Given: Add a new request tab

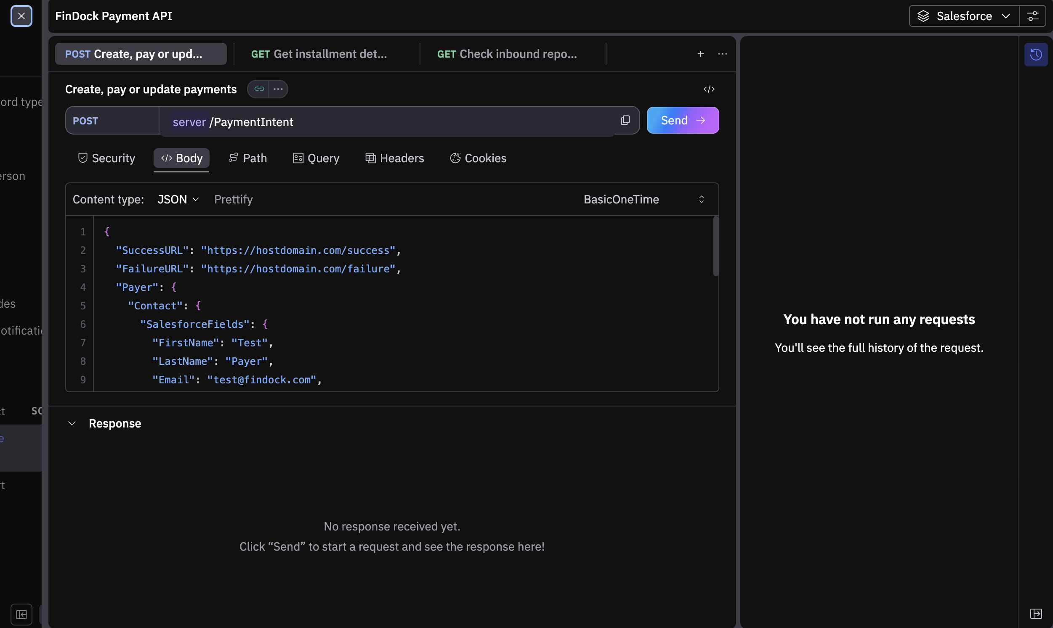Looking at the screenshot, I should (x=700, y=54).
